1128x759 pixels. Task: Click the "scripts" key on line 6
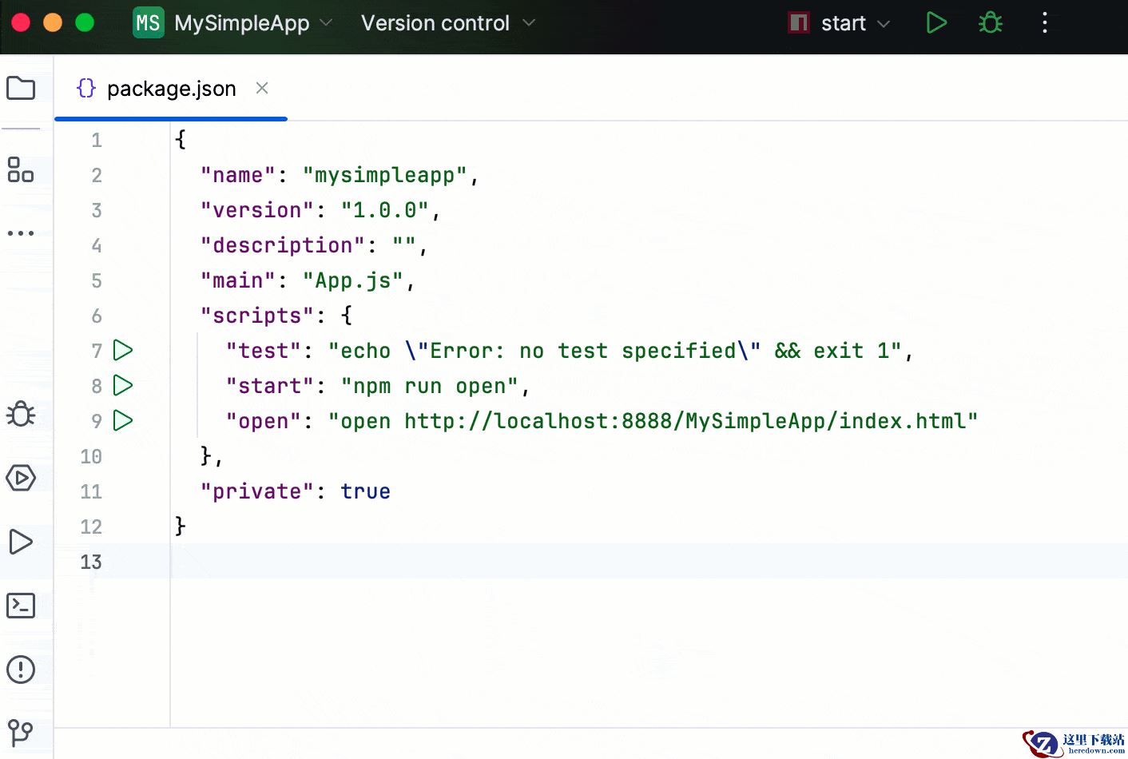click(257, 316)
